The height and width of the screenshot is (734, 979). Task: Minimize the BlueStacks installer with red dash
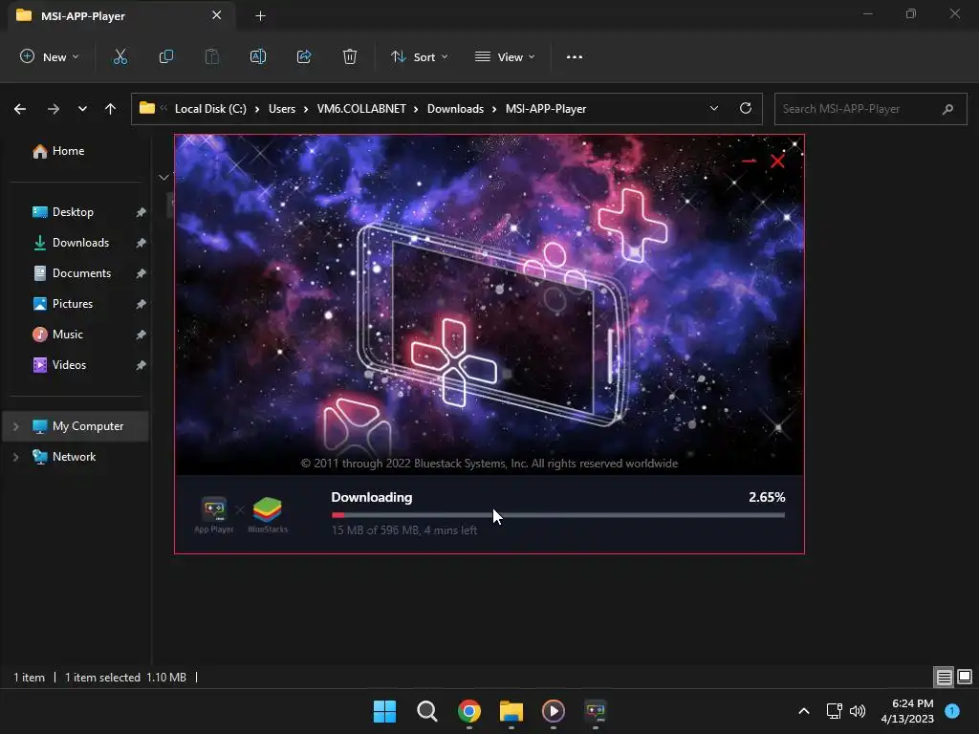pos(749,161)
